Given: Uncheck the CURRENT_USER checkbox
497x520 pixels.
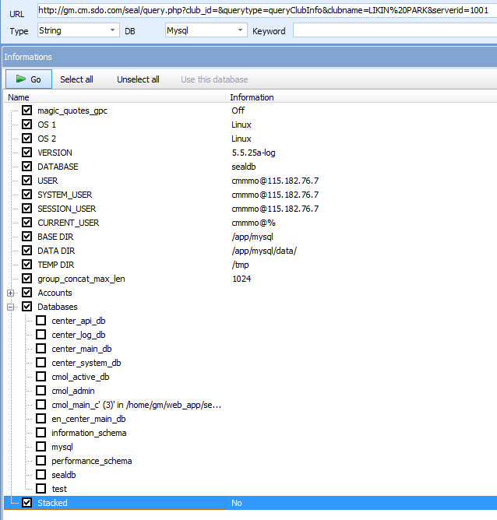Looking at the screenshot, I should point(26,222).
